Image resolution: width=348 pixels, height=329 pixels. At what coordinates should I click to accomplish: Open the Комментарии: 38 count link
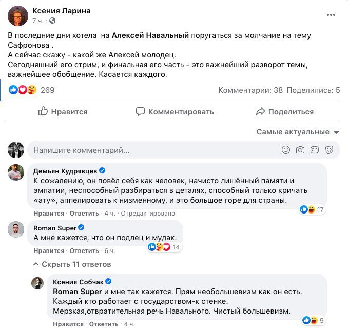coord(250,90)
